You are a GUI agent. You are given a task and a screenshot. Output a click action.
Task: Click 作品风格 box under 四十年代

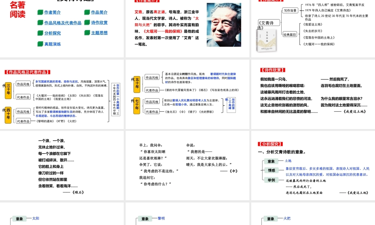coord(23,111)
